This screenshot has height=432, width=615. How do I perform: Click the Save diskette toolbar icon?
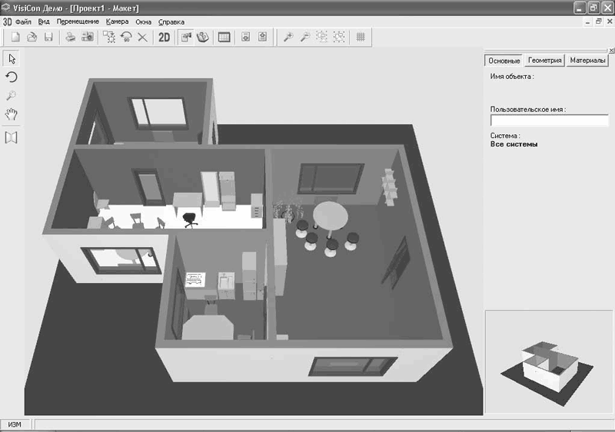coord(48,37)
